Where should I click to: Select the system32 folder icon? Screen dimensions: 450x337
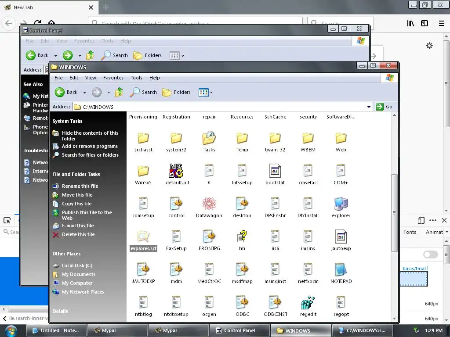176,138
